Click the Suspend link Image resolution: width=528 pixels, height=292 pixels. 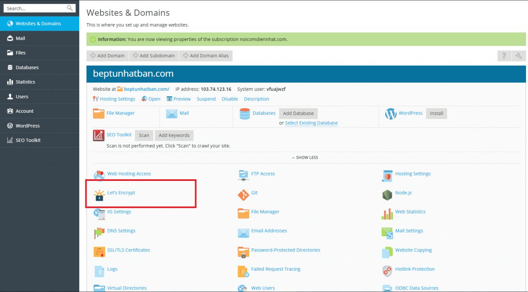tap(206, 99)
